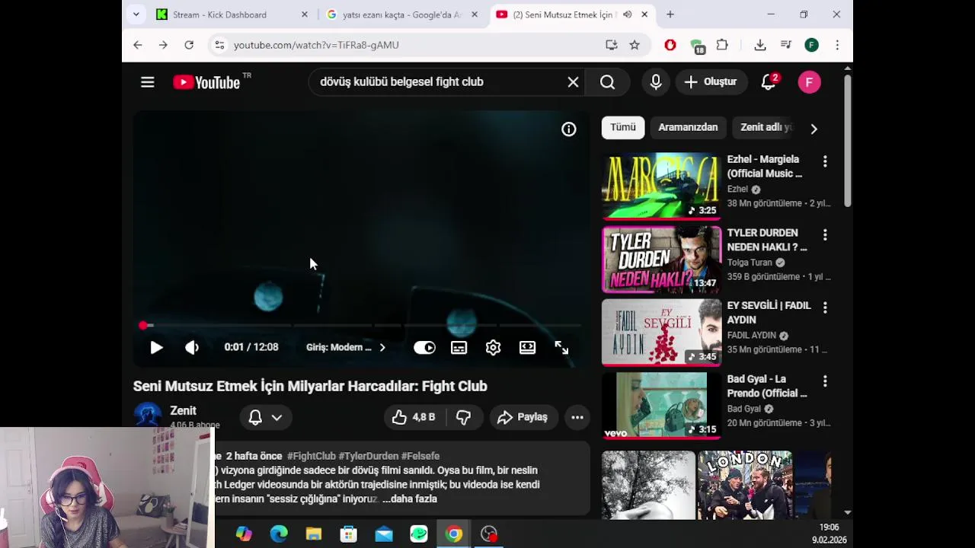Reload the current page
Viewport: 975px width, 548px height.
coord(189,45)
